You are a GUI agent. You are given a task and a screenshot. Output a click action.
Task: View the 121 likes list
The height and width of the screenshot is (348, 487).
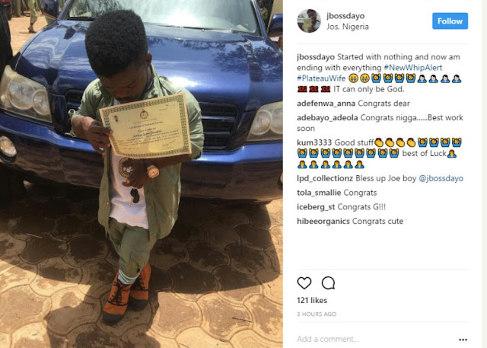[312, 301]
